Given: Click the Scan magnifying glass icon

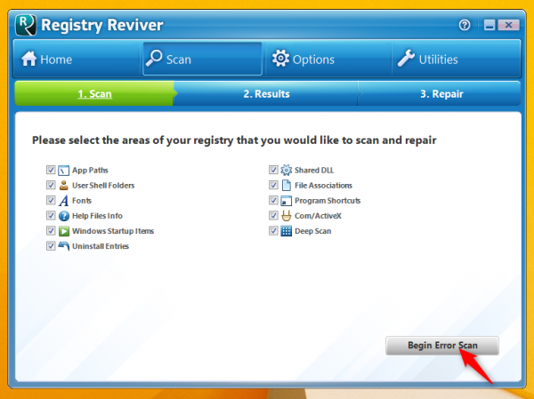Looking at the screenshot, I should pyautogui.click(x=154, y=58).
